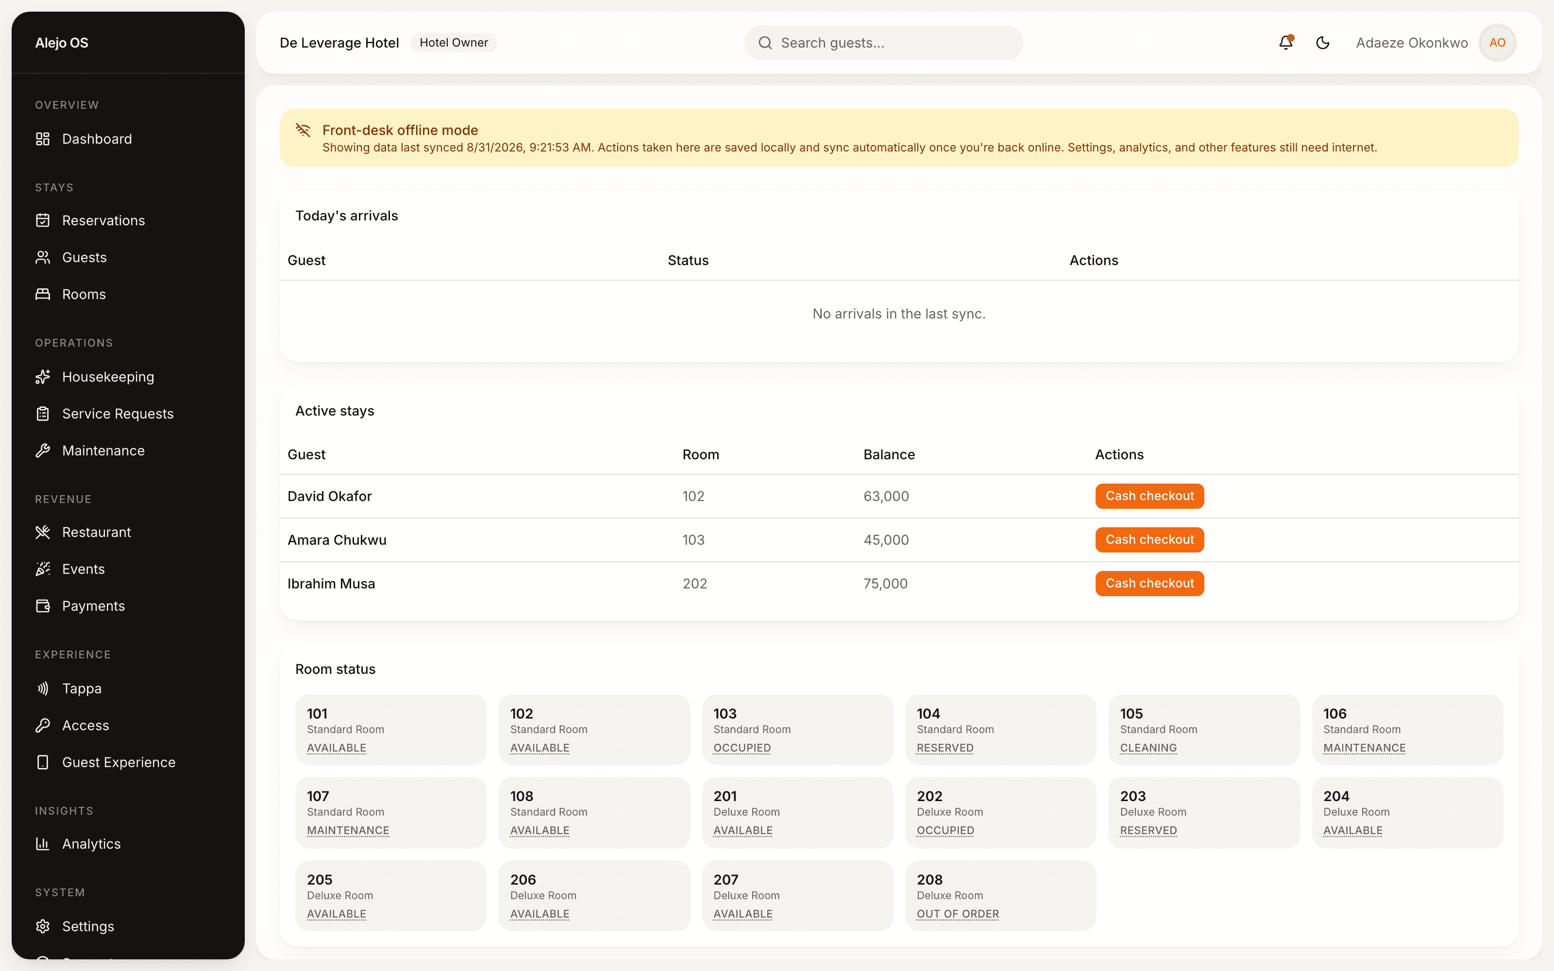Image resolution: width=1554 pixels, height=971 pixels.
Task: Click the Service Requests clipboard icon
Action: pos(42,414)
